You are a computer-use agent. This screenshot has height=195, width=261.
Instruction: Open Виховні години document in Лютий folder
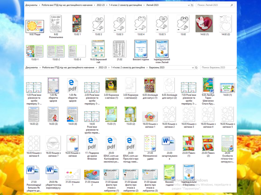[x=141, y=49]
